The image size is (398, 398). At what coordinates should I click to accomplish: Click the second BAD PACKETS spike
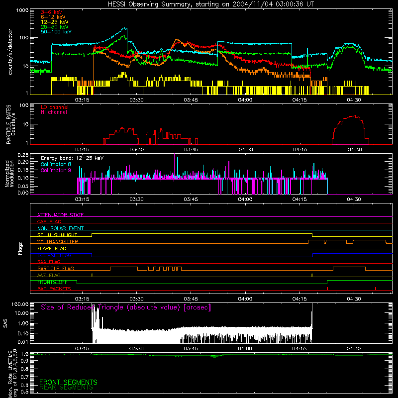click(x=376, y=289)
